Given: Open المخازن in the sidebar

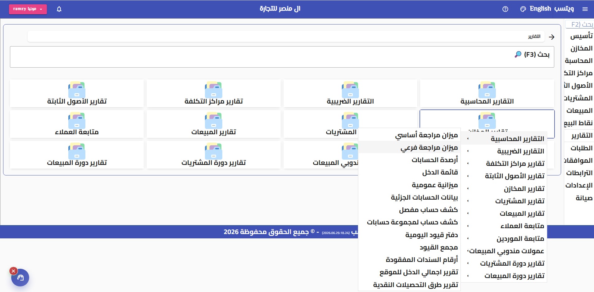Looking at the screenshot, I should [x=581, y=48].
